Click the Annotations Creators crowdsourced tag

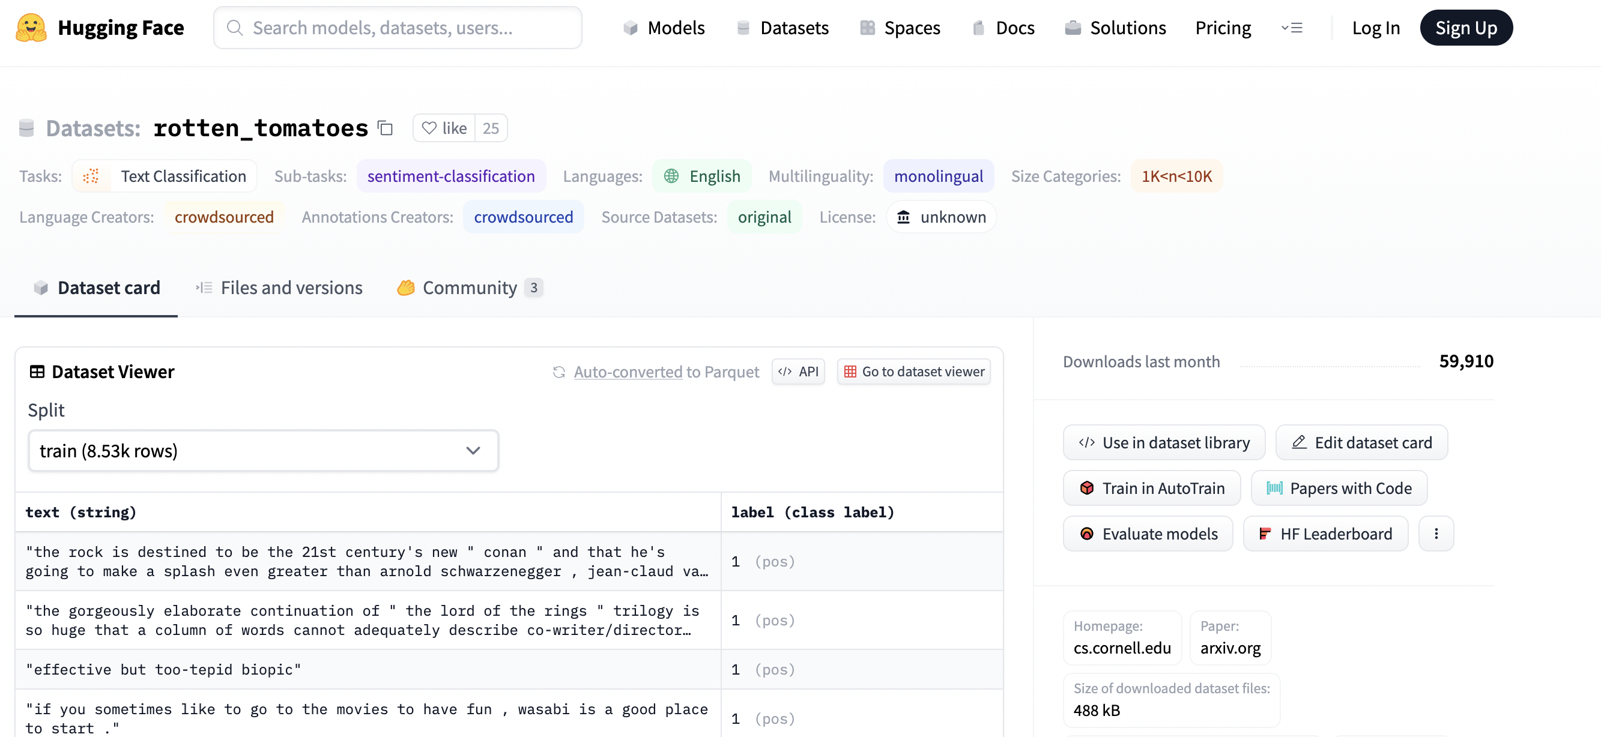coord(523,217)
